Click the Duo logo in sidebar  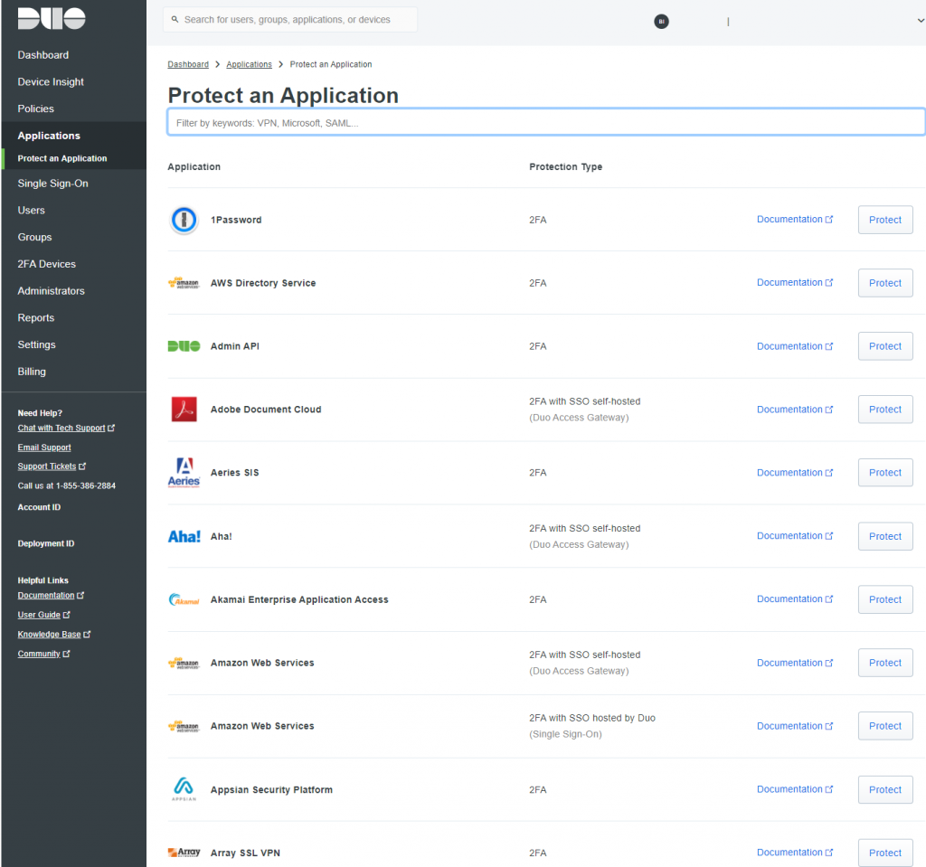click(52, 18)
